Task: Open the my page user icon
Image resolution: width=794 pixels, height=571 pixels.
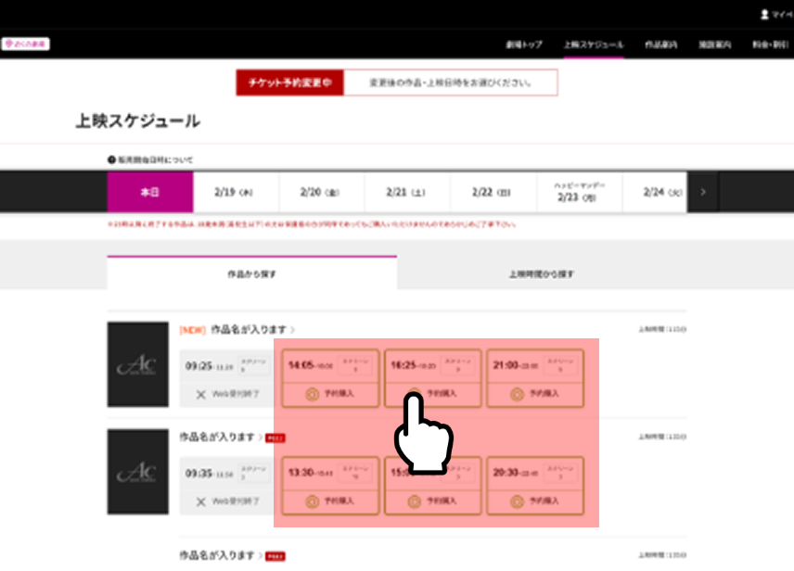Action: tap(764, 14)
